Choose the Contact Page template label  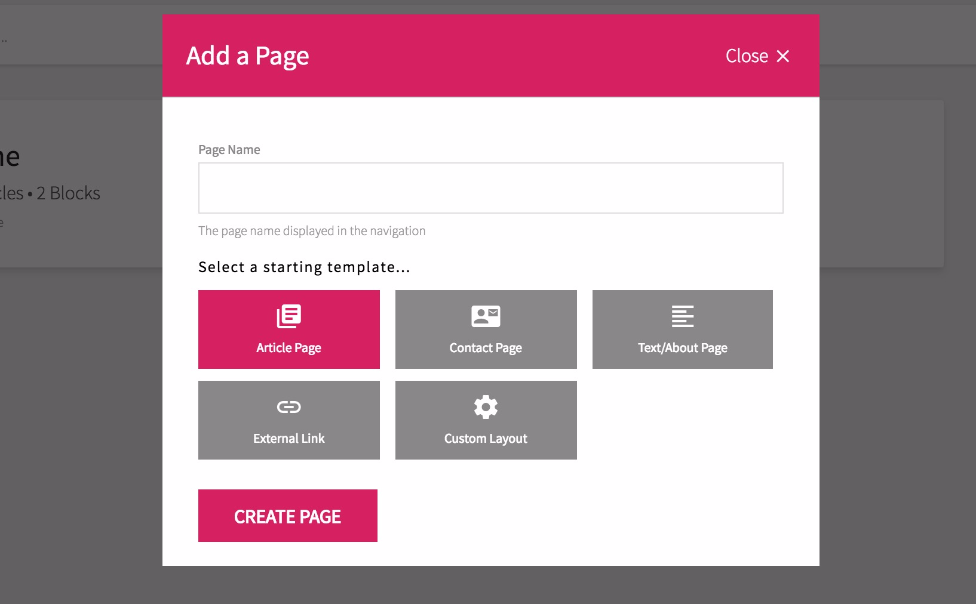pos(486,348)
